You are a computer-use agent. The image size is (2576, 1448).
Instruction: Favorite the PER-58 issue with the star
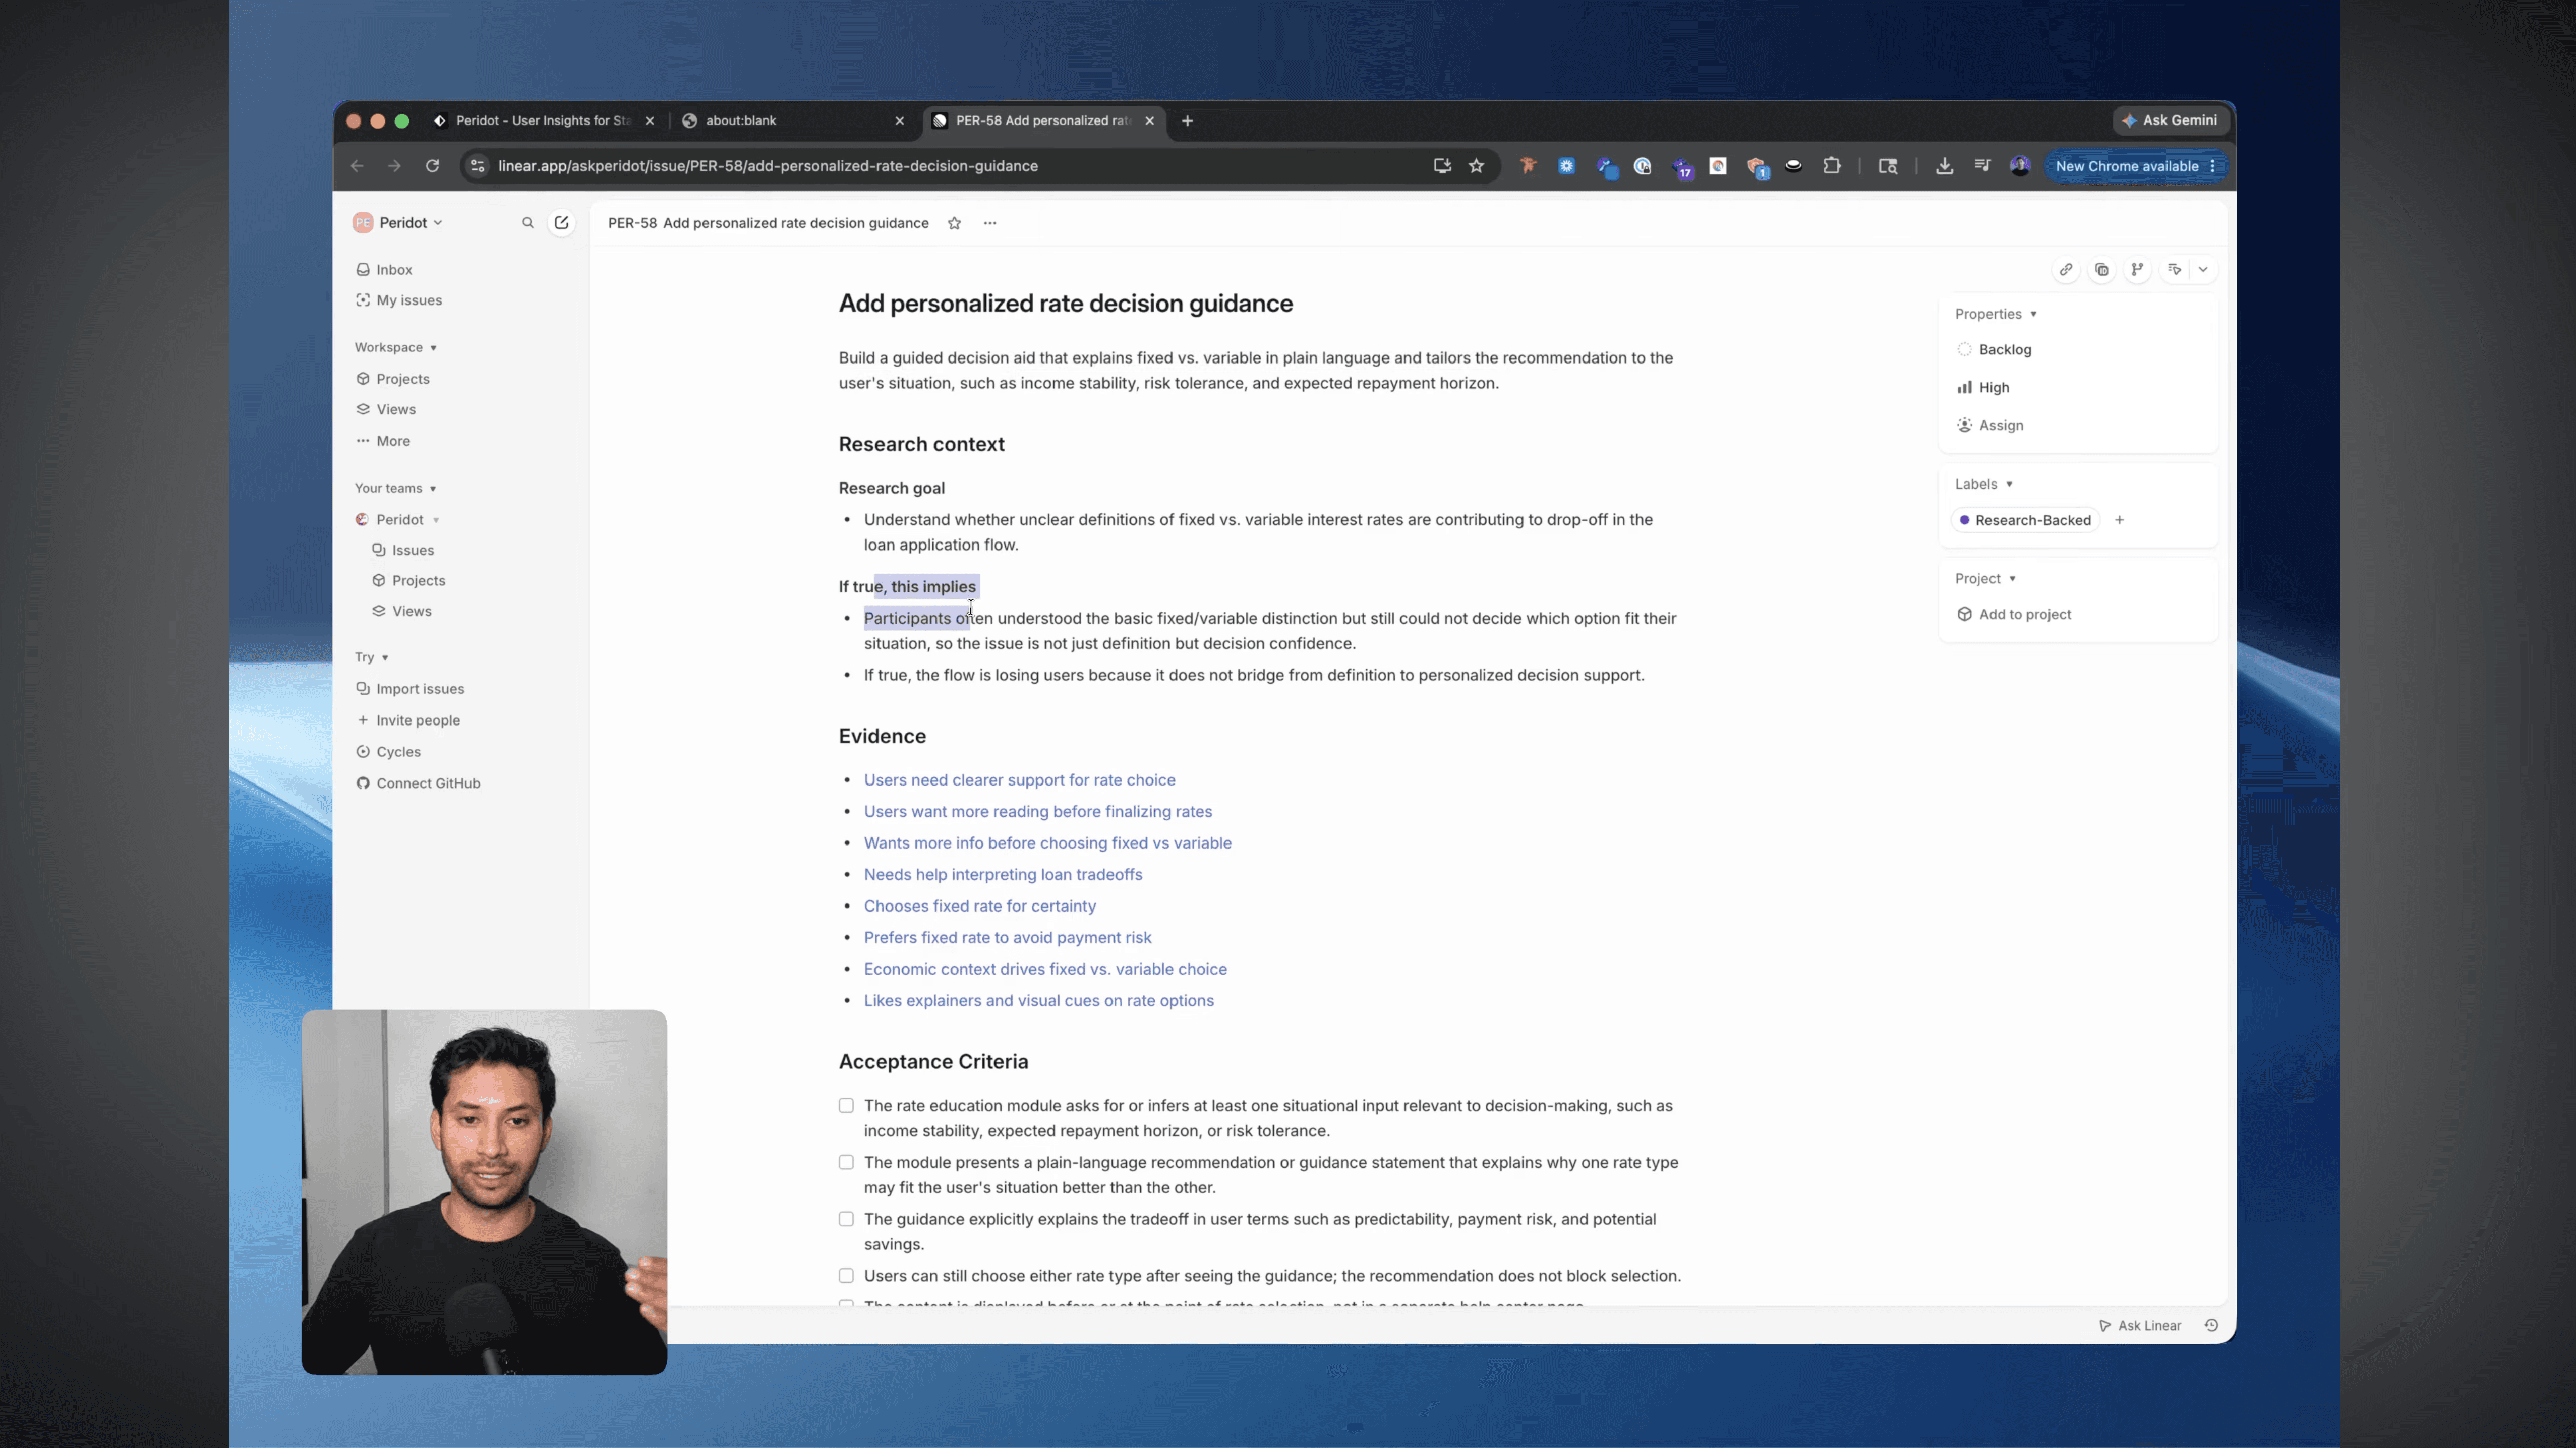(x=954, y=223)
